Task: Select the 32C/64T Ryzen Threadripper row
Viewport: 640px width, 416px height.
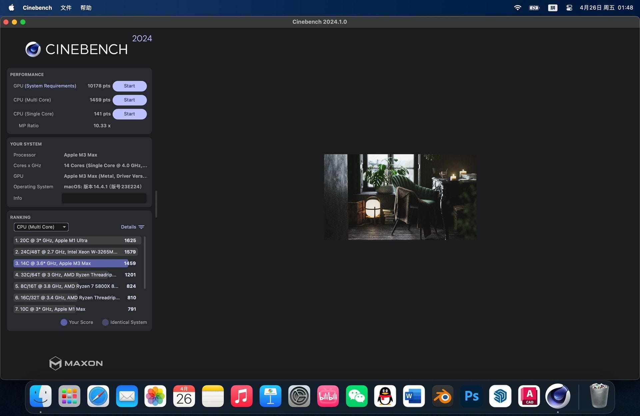Action: tap(75, 275)
